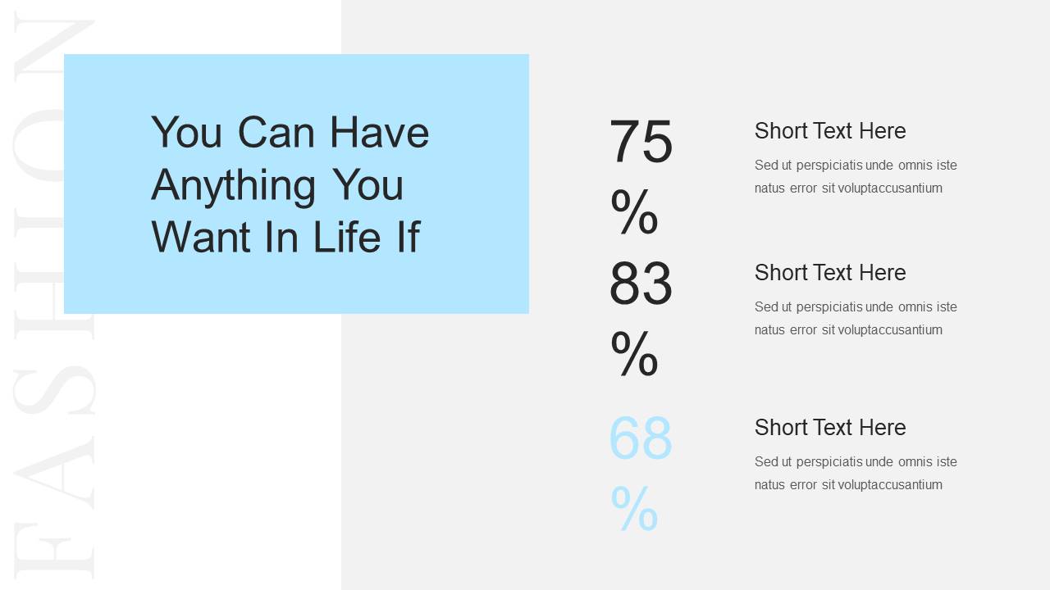Click "Short Text Here" heading beside 68
This screenshot has width=1050, height=590.
(x=830, y=428)
